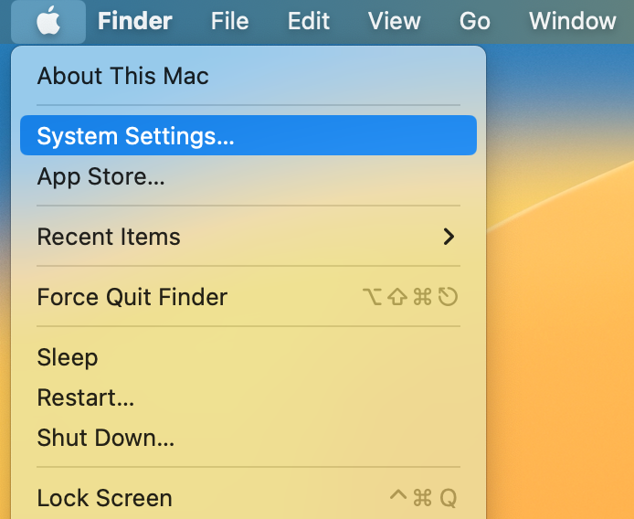Open the View menu
This screenshot has width=634, height=519.
[x=395, y=21]
